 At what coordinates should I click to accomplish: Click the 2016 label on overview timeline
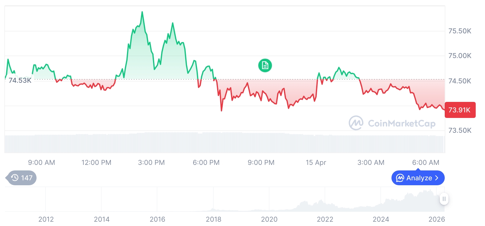pyautogui.click(x=157, y=220)
